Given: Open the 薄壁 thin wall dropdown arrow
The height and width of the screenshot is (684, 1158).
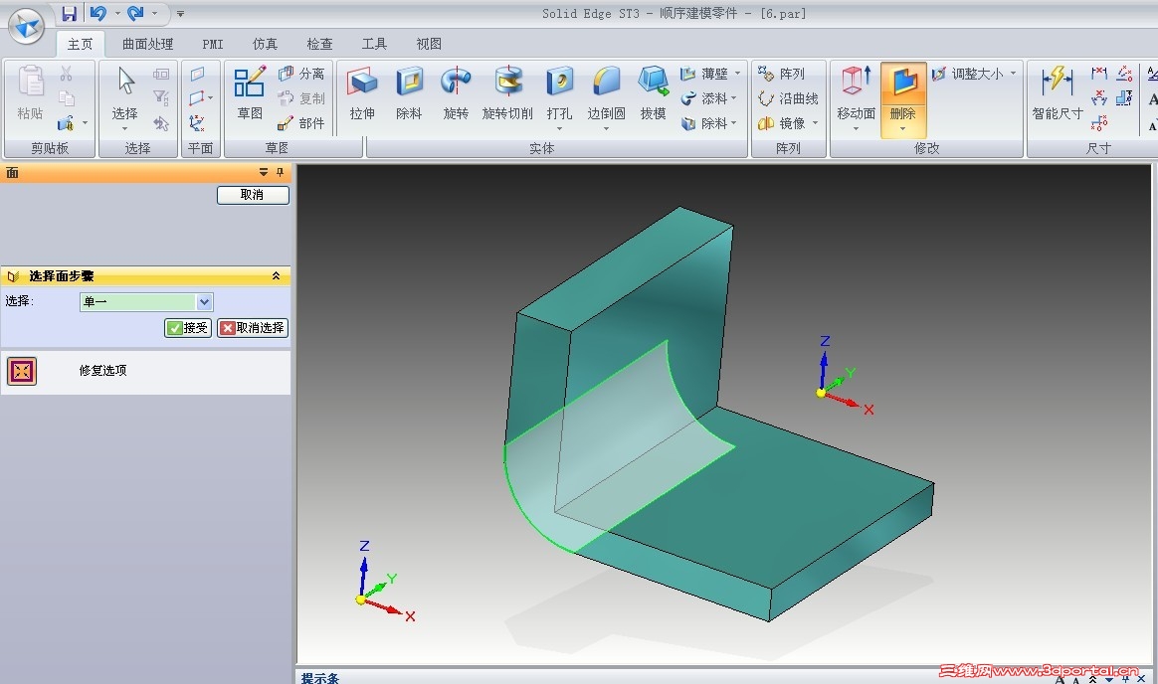Looking at the screenshot, I should tap(737, 73).
